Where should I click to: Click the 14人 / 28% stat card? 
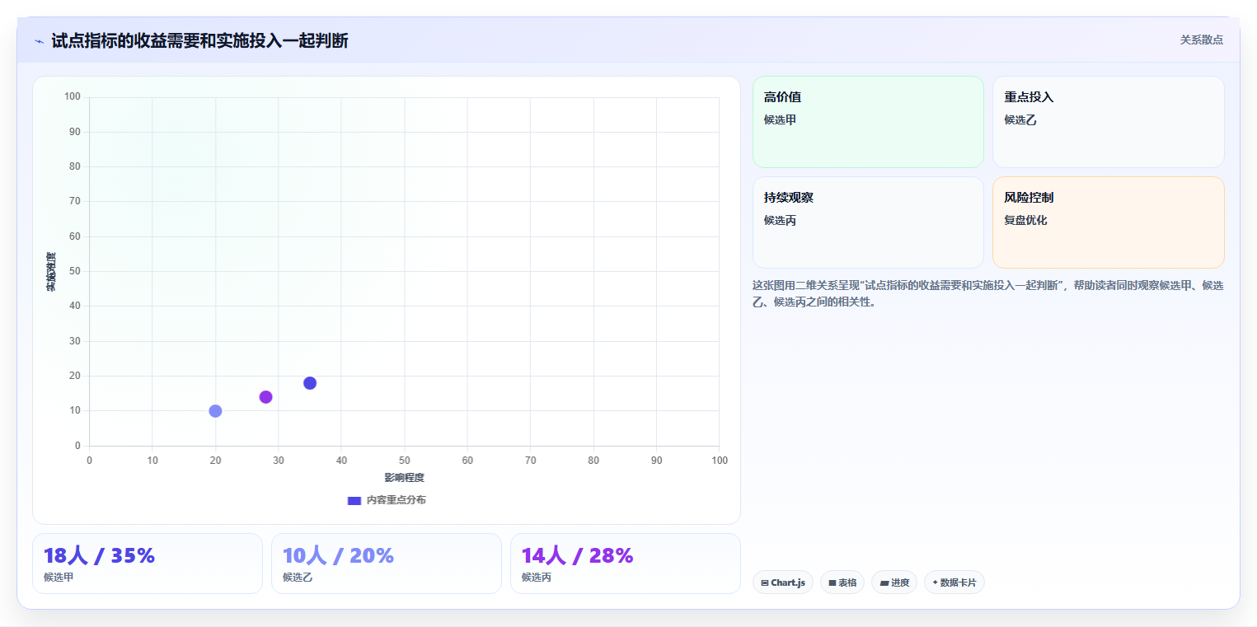click(626, 564)
